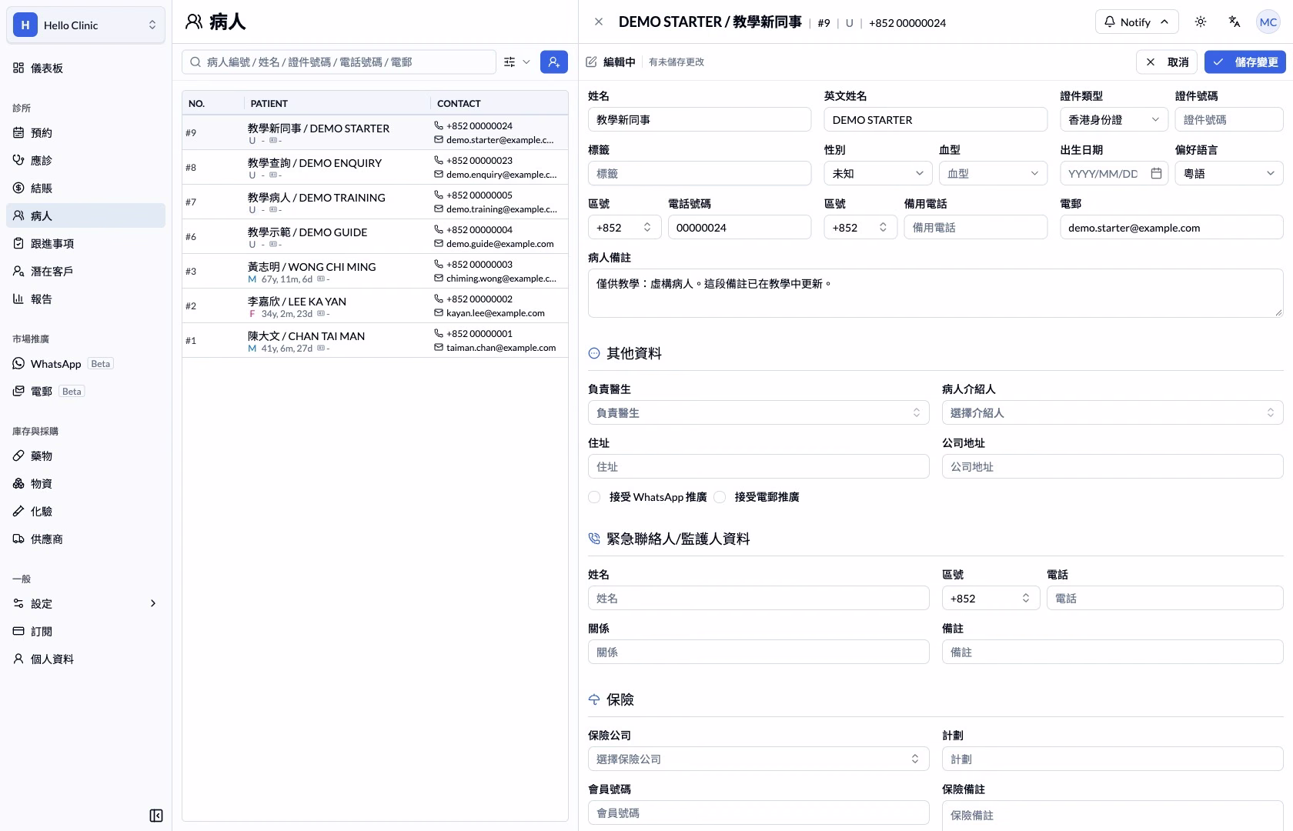Viewport: 1293px width, 831px height.
Task: Click the 儲存變更 save button
Action: coord(1245,62)
